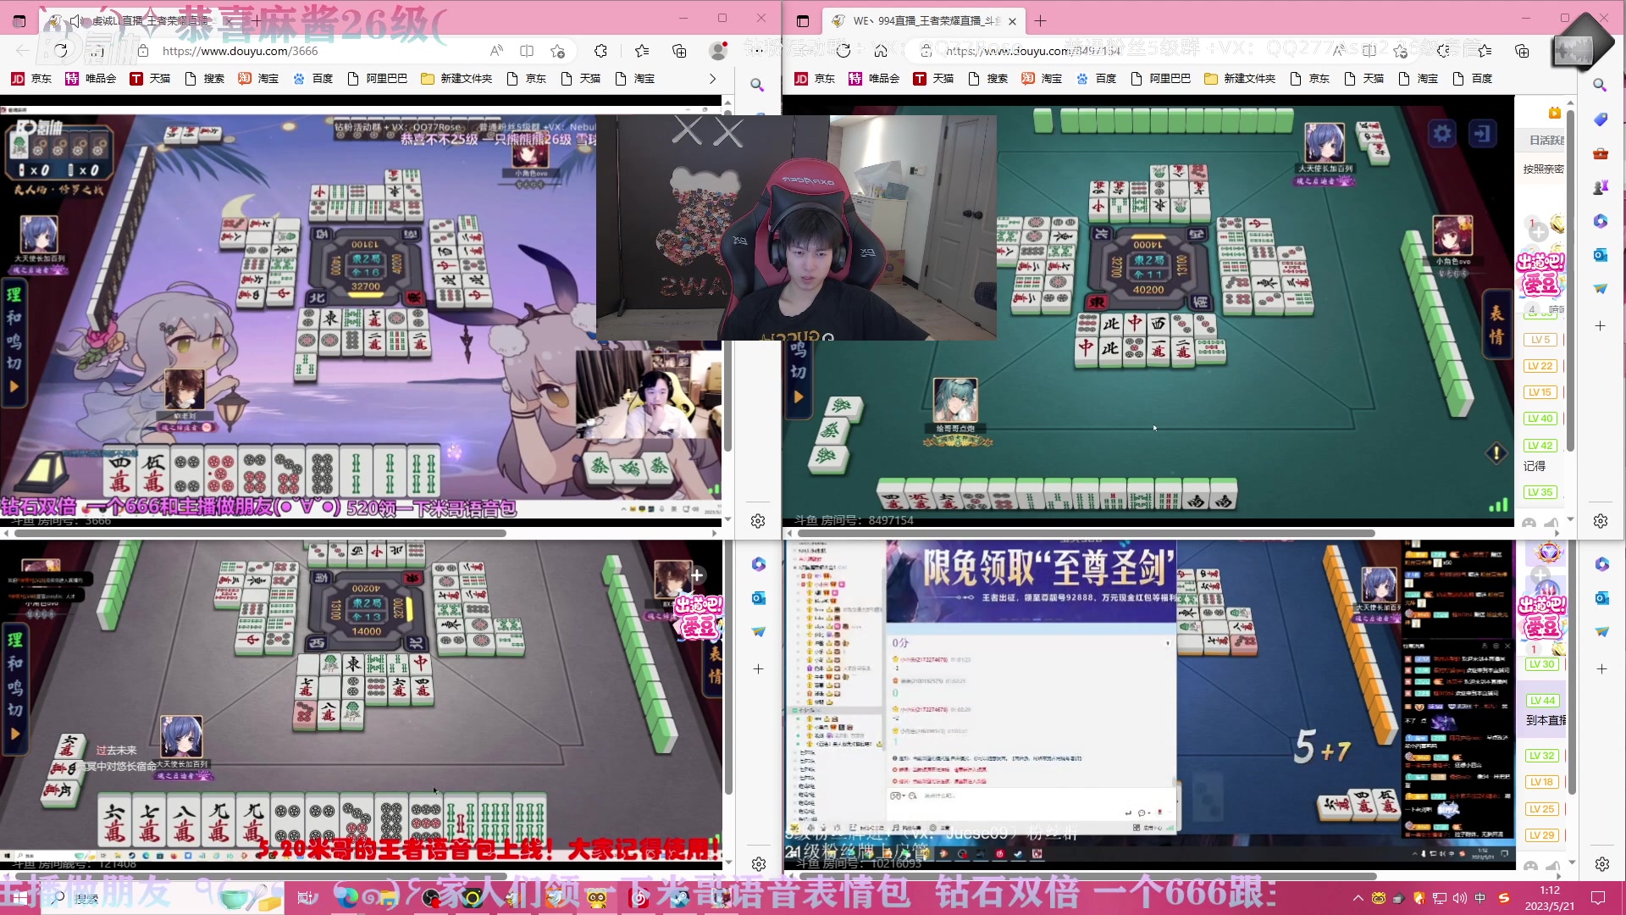Open new tab in right browser window
1626x915 pixels.
click(x=1041, y=20)
